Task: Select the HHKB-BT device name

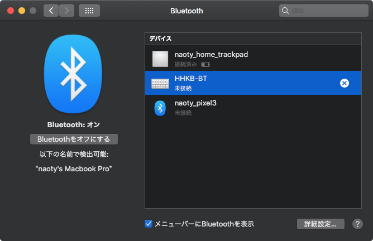Action: click(x=190, y=79)
